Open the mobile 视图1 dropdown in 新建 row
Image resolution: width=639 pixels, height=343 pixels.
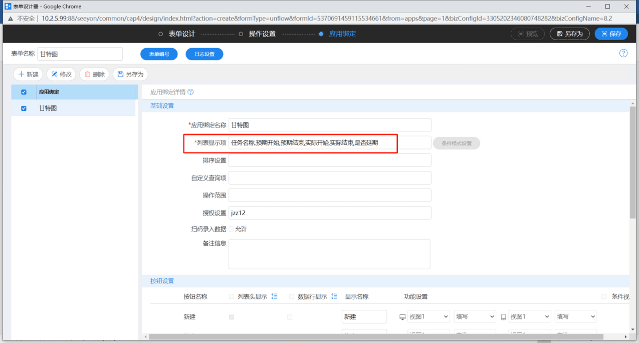[x=529, y=316]
